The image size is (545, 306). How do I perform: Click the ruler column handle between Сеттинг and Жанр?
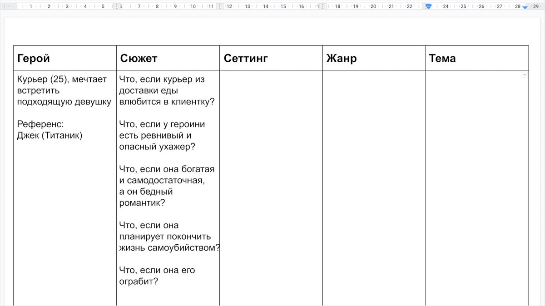323,6
